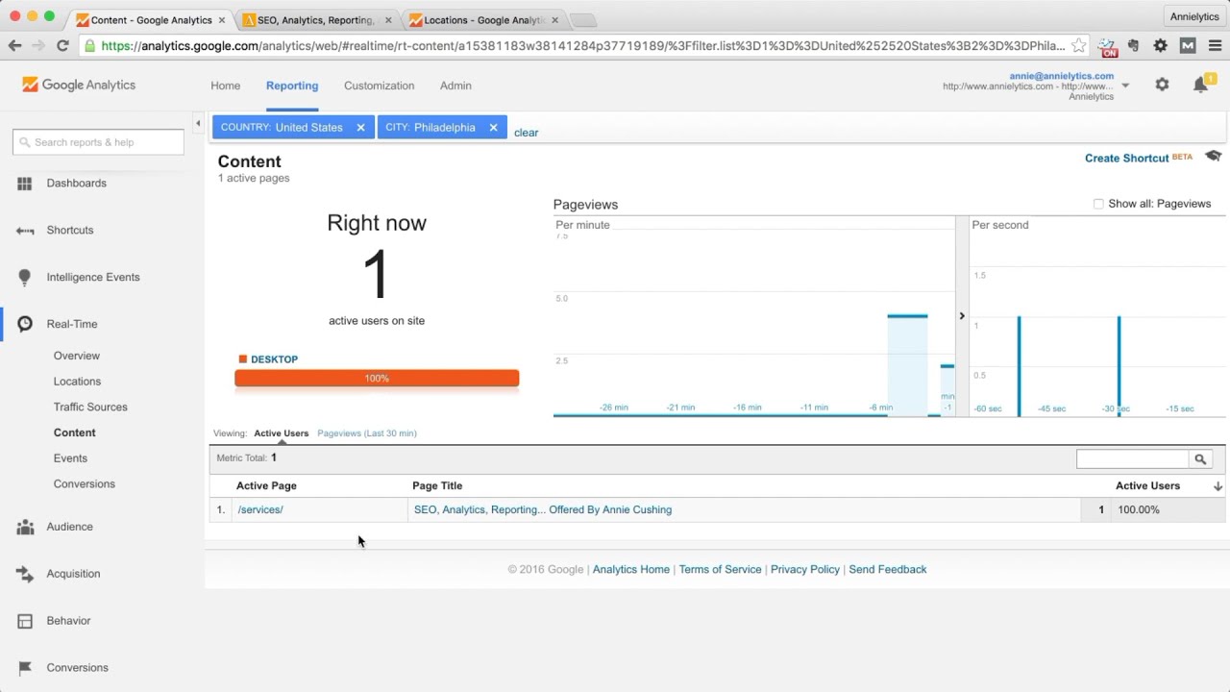Screen dimensions: 1230x692
Task: Open the Terms of Service link
Action: [x=721, y=570]
